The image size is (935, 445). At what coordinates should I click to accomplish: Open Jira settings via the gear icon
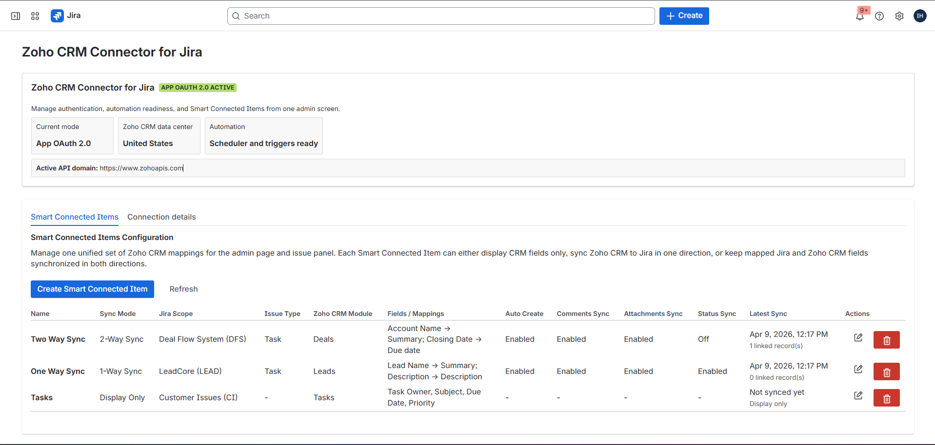(x=899, y=16)
